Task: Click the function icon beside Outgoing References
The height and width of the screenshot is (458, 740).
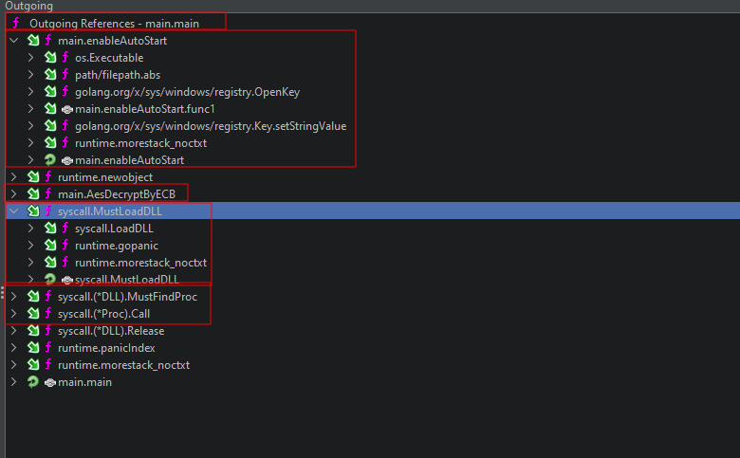Action: tap(16, 23)
